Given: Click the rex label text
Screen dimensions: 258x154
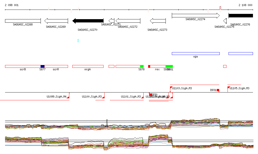Looking at the screenshot, I should 157,69.
